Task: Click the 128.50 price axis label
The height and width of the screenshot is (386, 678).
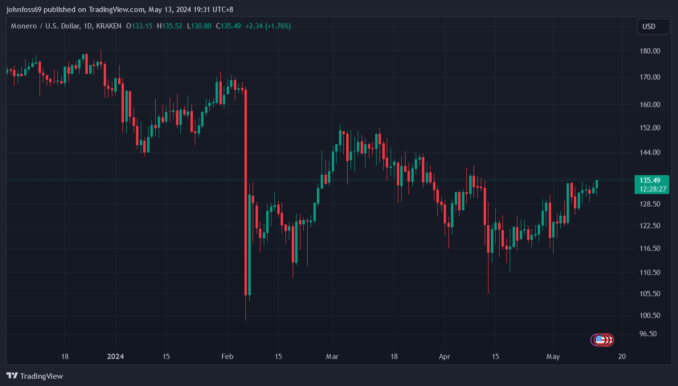Action: pos(650,204)
